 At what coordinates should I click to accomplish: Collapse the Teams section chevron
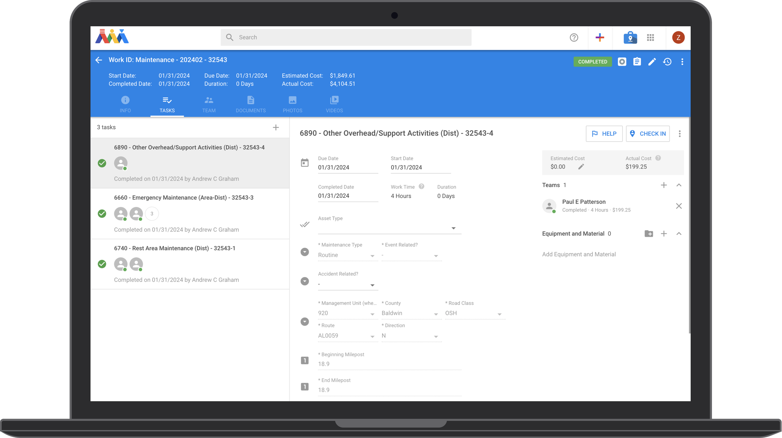[678, 185]
